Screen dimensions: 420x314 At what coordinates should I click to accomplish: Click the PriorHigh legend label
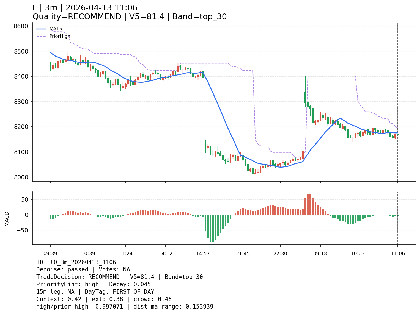(60, 36)
